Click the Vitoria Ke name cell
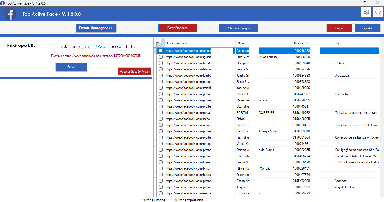This screenshot has width=384, height=202. (x=264, y=144)
